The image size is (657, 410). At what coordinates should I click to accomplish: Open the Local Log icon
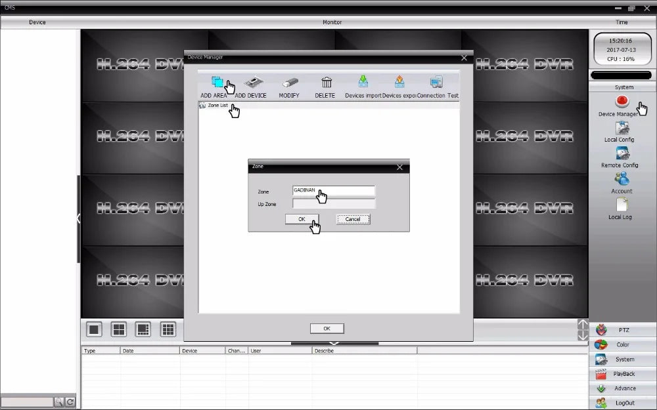click(622, 205)
